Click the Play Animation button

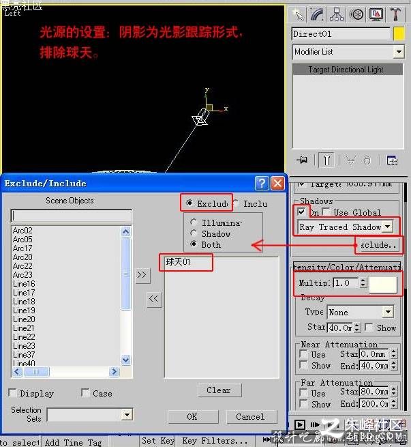(x=300, y=424)
